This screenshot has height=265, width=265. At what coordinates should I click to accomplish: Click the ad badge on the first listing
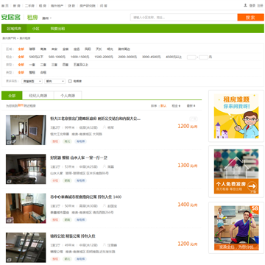click(194, 119)
